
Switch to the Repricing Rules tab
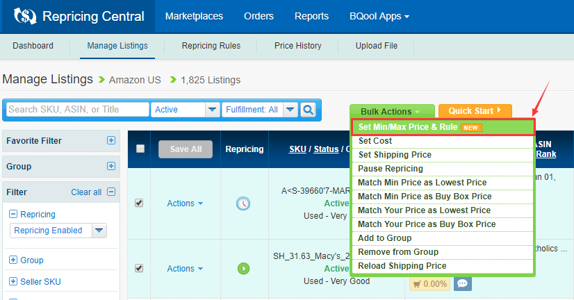(211, 46)
